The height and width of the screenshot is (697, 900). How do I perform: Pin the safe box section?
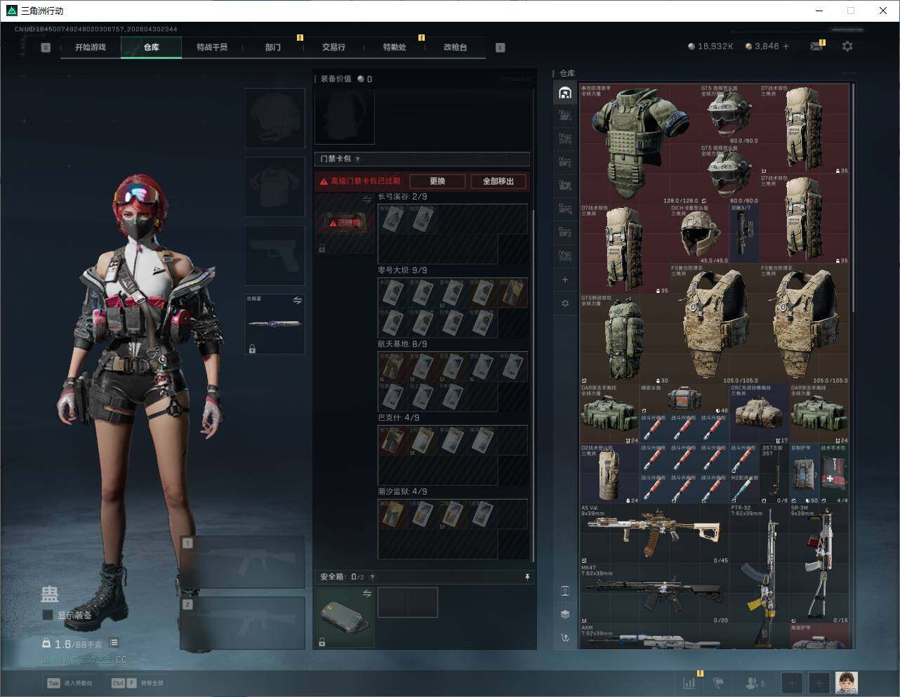[527, 577]
